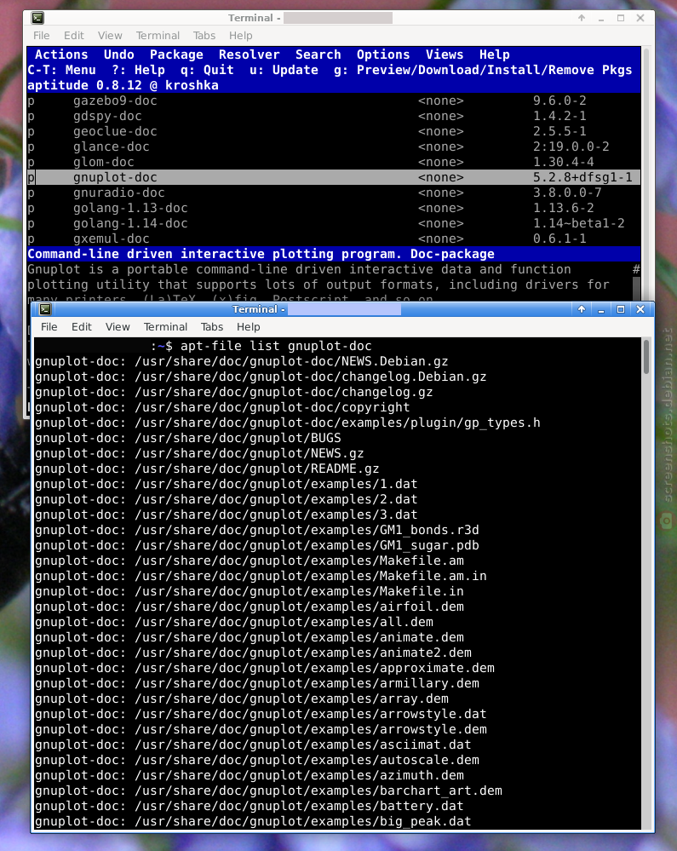Click the highlighted gnuplot-doc package row
The image size is (677, 851).
coord(334,177)
